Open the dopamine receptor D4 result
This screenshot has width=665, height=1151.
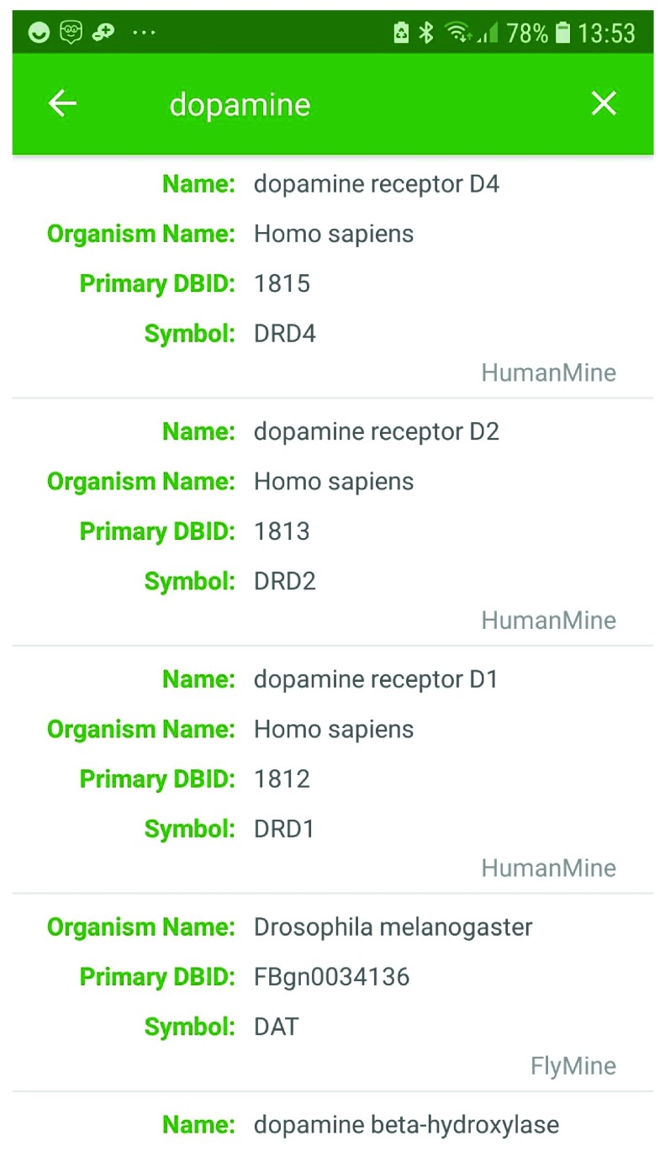click(x=333, y=276)
